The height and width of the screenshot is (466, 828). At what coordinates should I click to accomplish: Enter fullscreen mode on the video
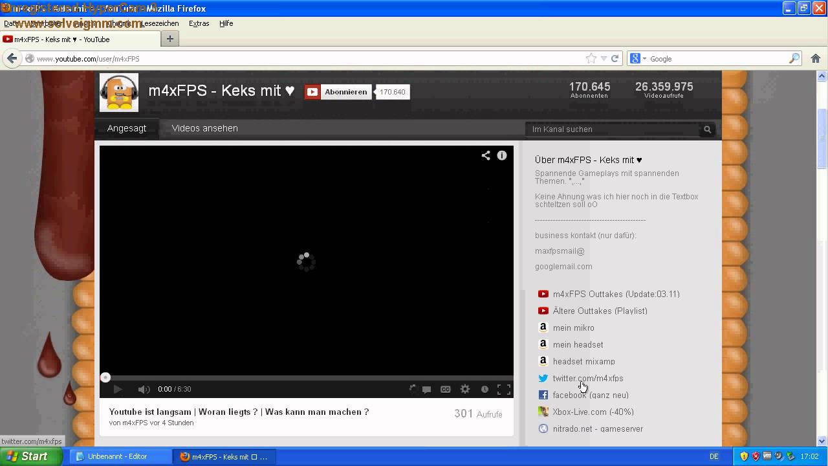pyautogui.click(x=504, y=389)
